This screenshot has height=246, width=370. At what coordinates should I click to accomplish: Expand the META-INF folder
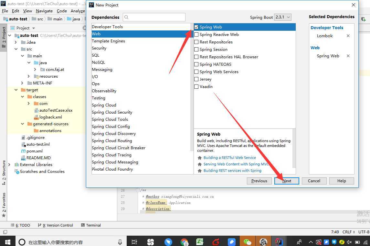coord(22,83)
